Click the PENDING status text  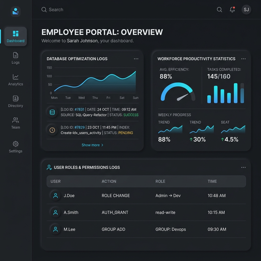click(126, 133)
